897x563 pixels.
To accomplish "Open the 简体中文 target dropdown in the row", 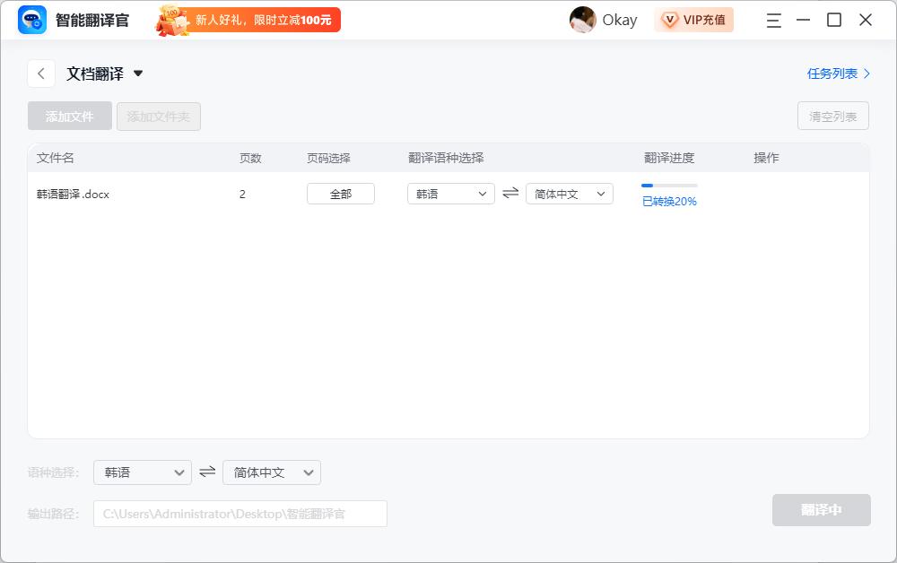I will tap(569, 193).
